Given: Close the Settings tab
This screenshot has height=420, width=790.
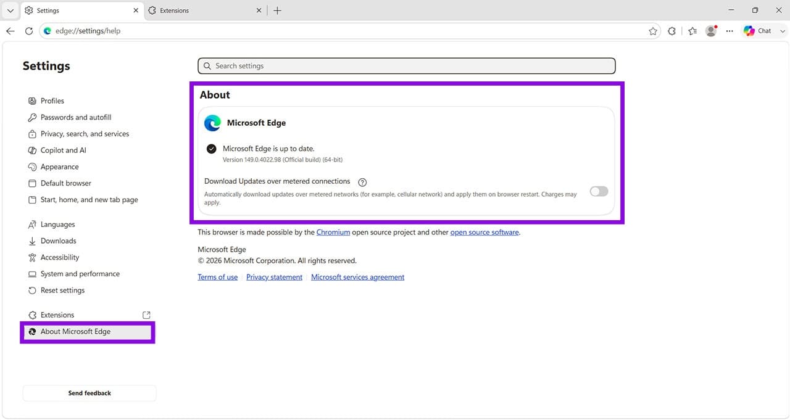Looking at the screenshot, I should (136, 10).
